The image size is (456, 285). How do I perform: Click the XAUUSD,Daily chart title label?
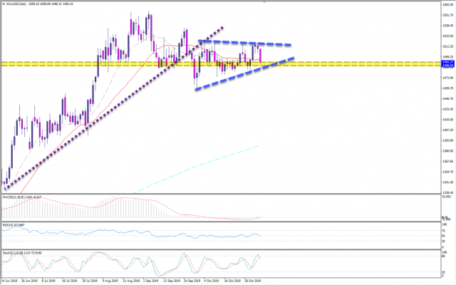[x=16, y=4]
